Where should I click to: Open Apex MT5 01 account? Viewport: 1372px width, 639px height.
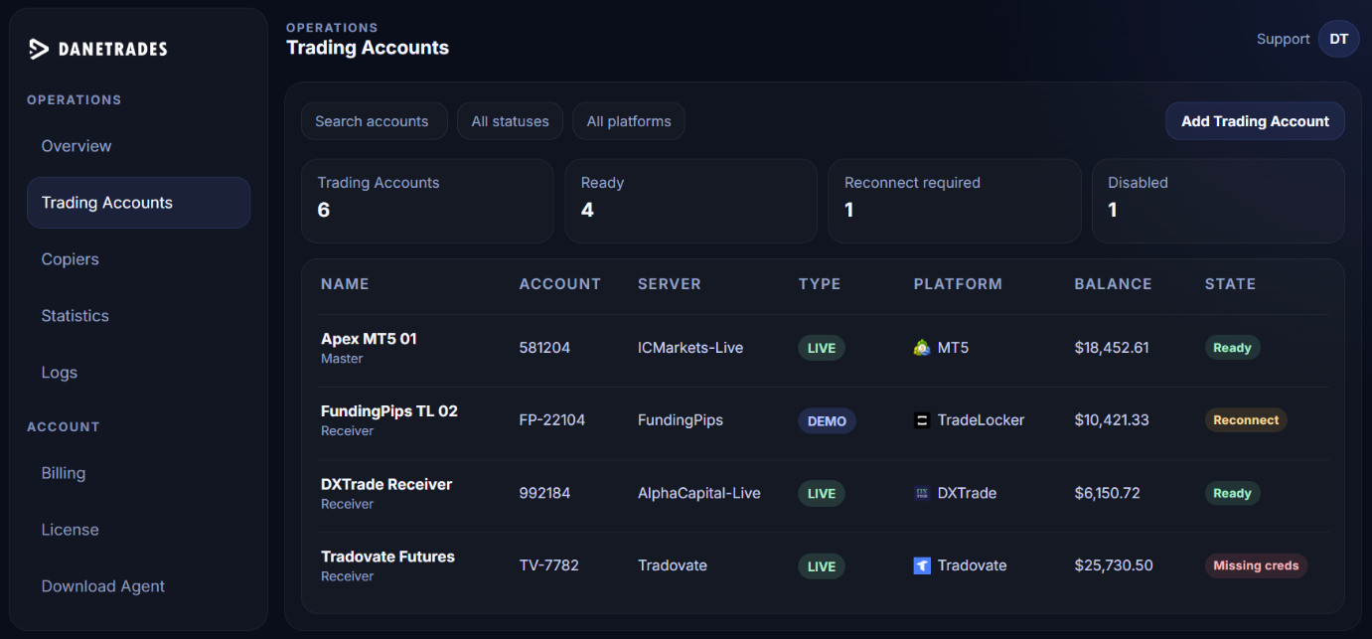click(369, 339)
